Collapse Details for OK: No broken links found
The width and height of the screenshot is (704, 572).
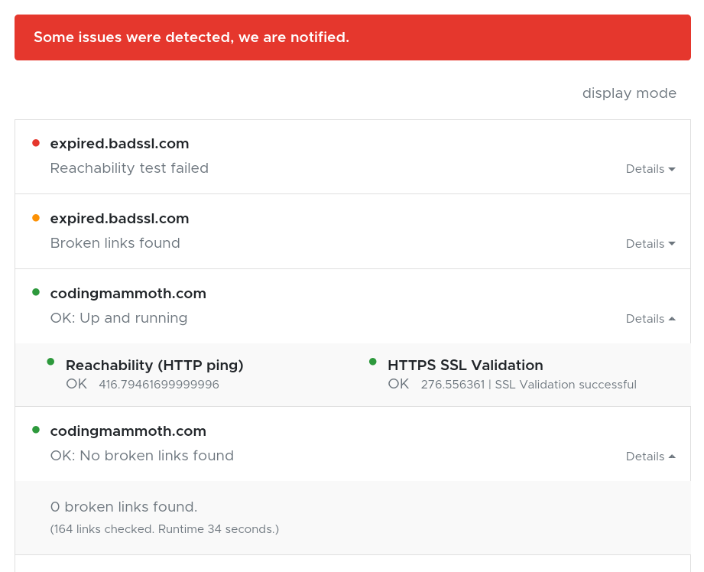pyautogui.click(x=650, y=457)
